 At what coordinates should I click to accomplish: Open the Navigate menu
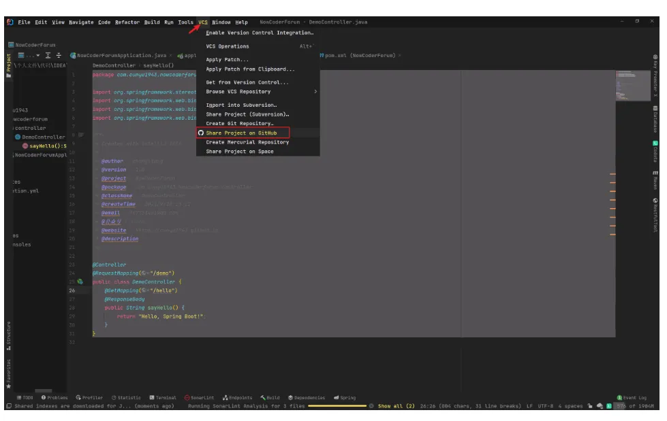click(81, 22)
